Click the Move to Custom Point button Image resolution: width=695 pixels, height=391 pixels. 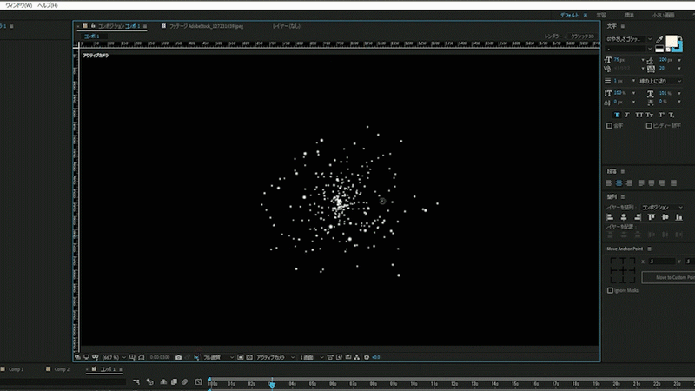(668, 277)
